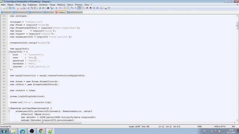Cut selection with the scissors icon

pos(28,8)
